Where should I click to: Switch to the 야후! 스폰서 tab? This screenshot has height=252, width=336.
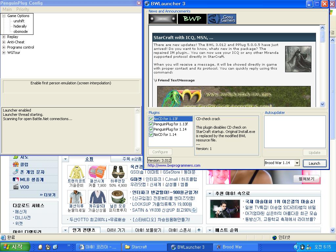click(x=179, y=230)
